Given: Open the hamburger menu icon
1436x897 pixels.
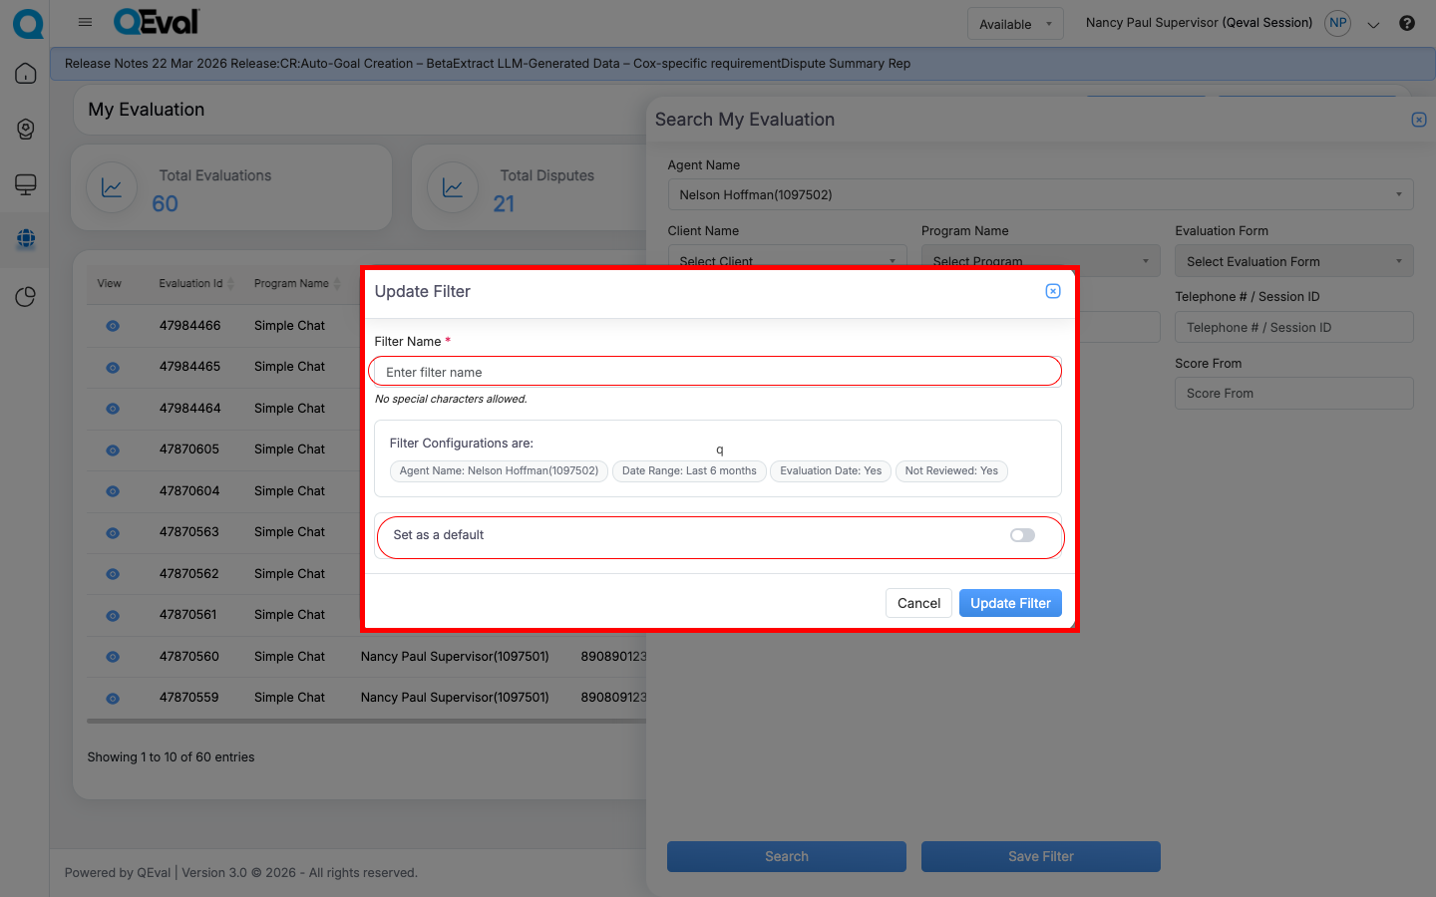Looking at the screenshot, I should point(85,22).
